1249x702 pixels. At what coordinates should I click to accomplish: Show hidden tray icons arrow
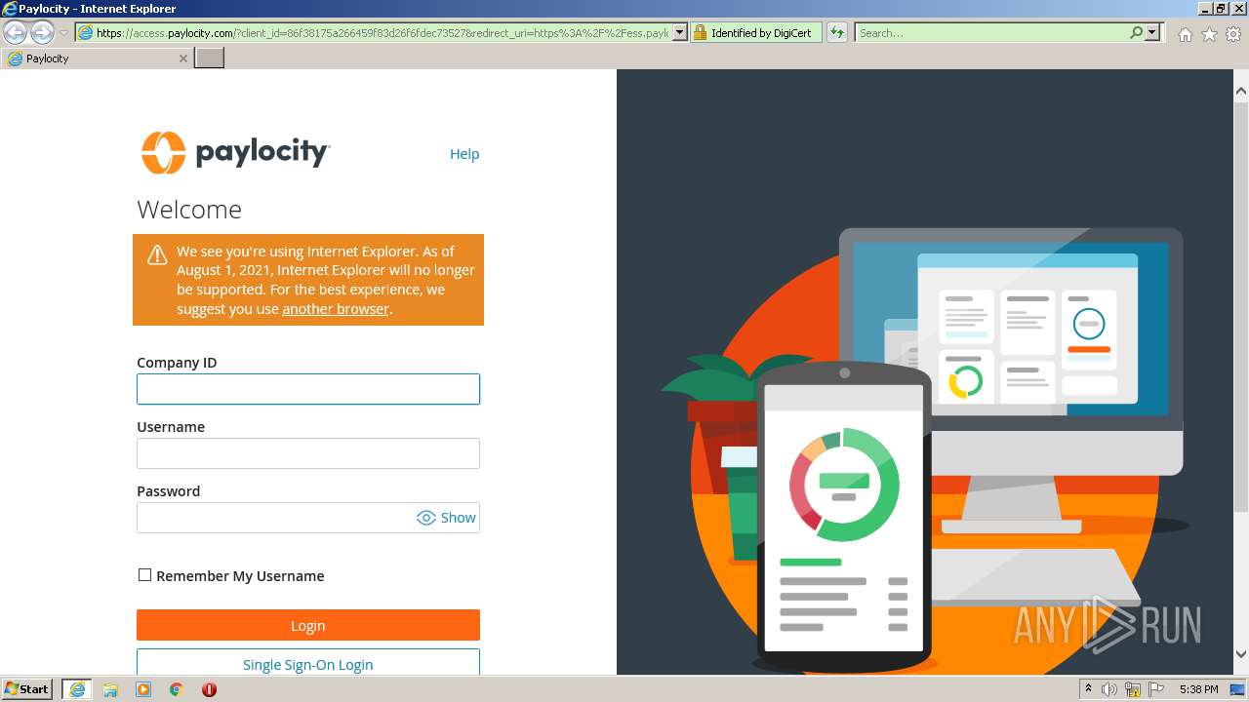[1088, 689]
